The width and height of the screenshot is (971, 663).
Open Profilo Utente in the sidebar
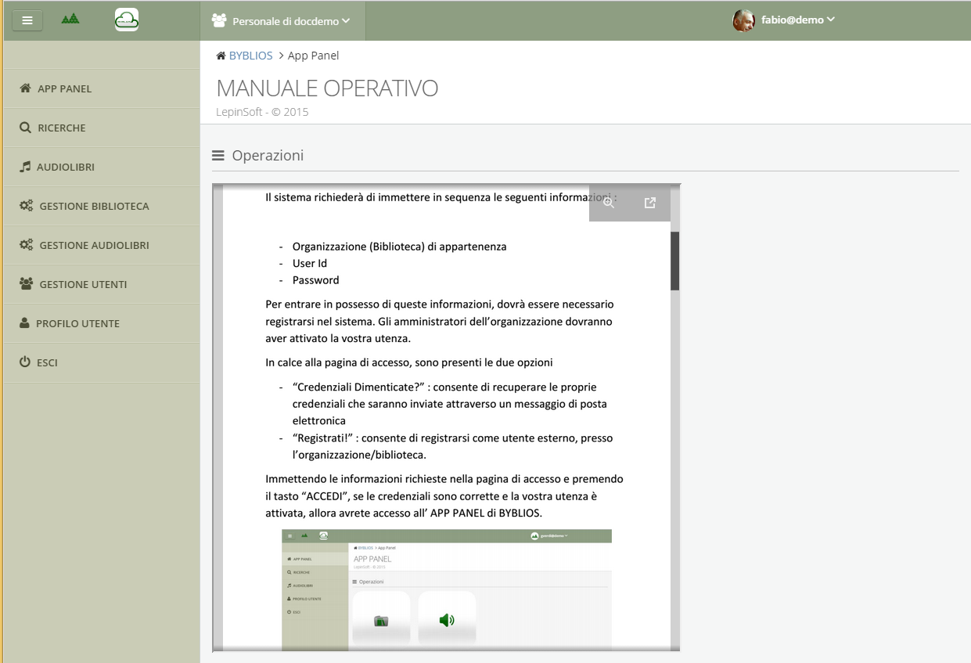[102, 323]
